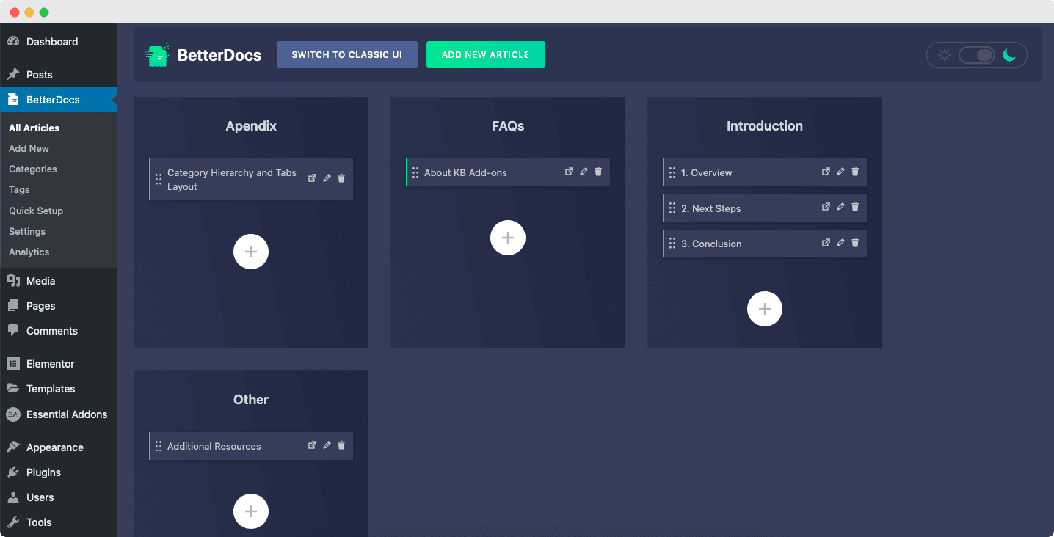
Task: Click the FAQs category heading
Action: click(x=508, y=126)
